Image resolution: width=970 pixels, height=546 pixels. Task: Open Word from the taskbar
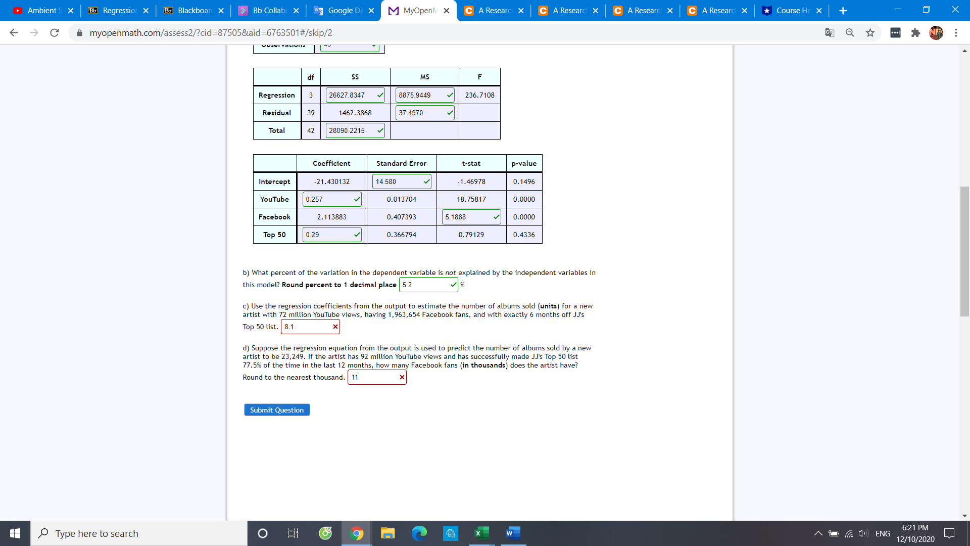pos(512,533)
